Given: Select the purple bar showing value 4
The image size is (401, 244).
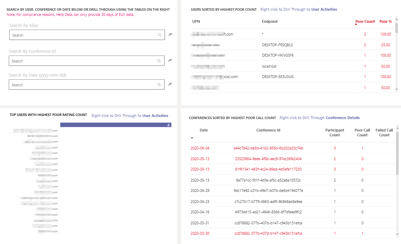Looking at the screenshot, I should coord(116,125).
